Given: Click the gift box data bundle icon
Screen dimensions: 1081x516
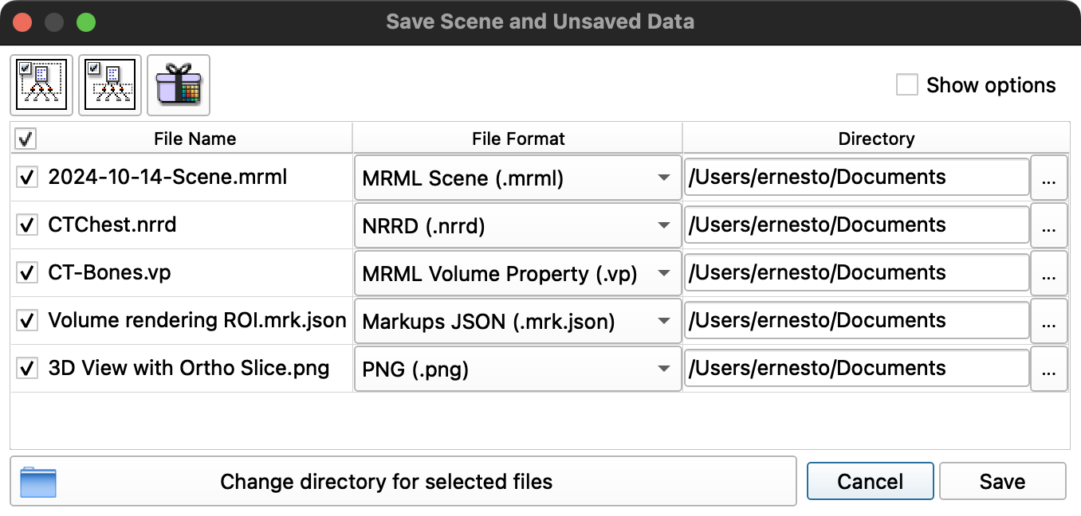Looking at the screenshot, I should [x=179, y=84].
